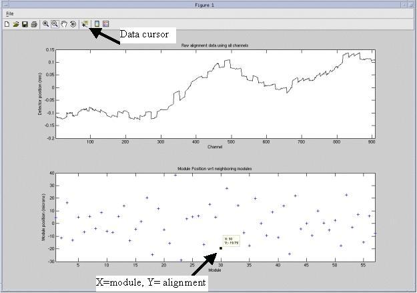417x293 pixels.
Task: Print the figure using the printer icon
Action: [x=33, y=24]
